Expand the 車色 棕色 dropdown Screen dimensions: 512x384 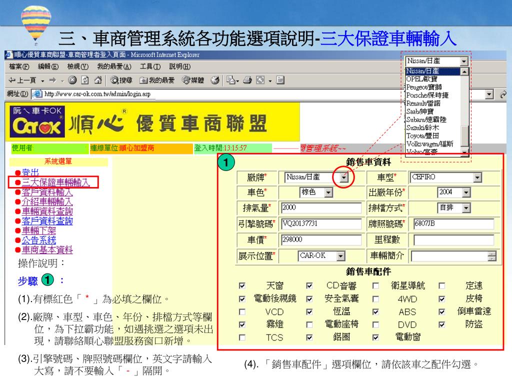pos(328,192)
